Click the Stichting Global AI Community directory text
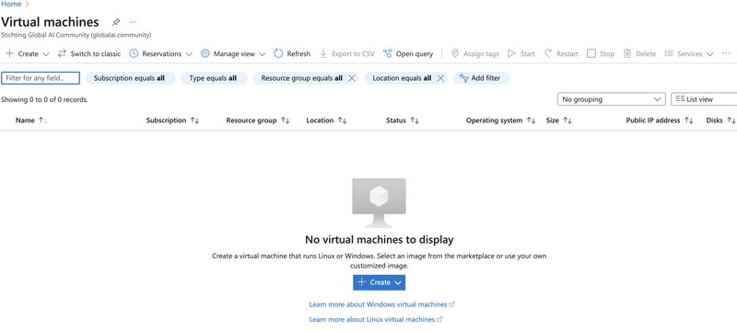 (x=76, y=35)
